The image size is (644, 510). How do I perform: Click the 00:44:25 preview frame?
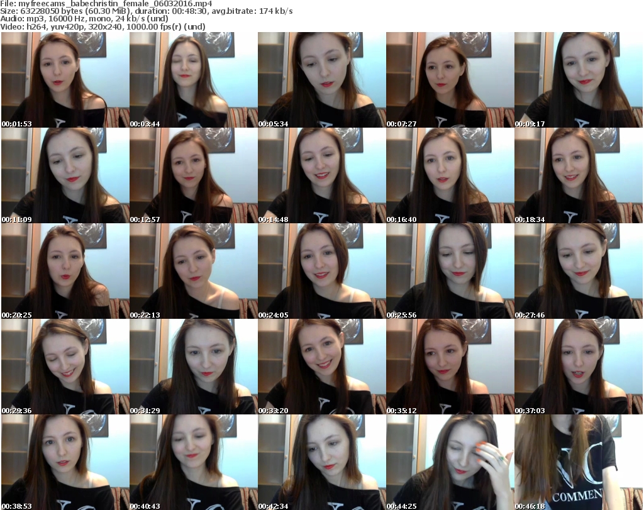[450, 462]
